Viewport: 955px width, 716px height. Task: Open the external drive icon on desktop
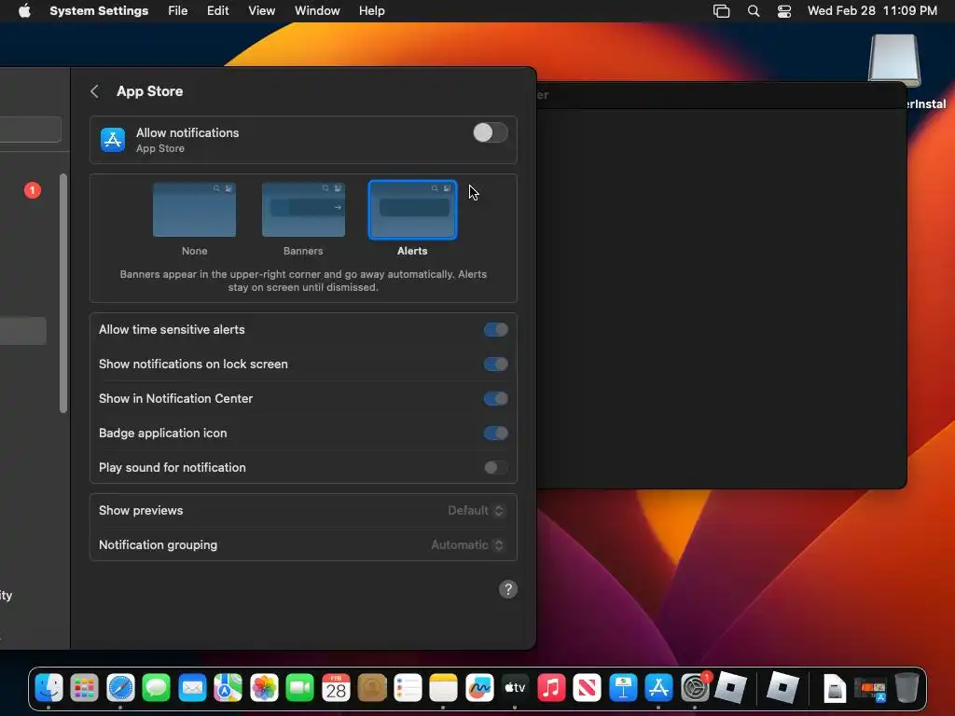(x=894, y=61)
